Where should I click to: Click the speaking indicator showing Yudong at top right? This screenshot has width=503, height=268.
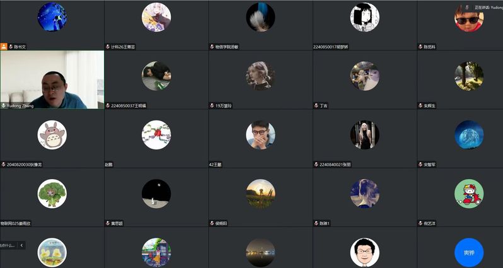(x=484, y=7)
